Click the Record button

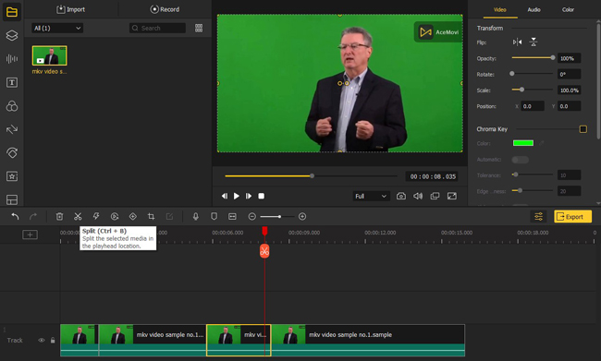pos(165,9)
